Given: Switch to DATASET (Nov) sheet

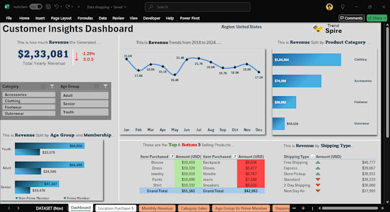Looking at the screenshot, I should coord(49,208).
